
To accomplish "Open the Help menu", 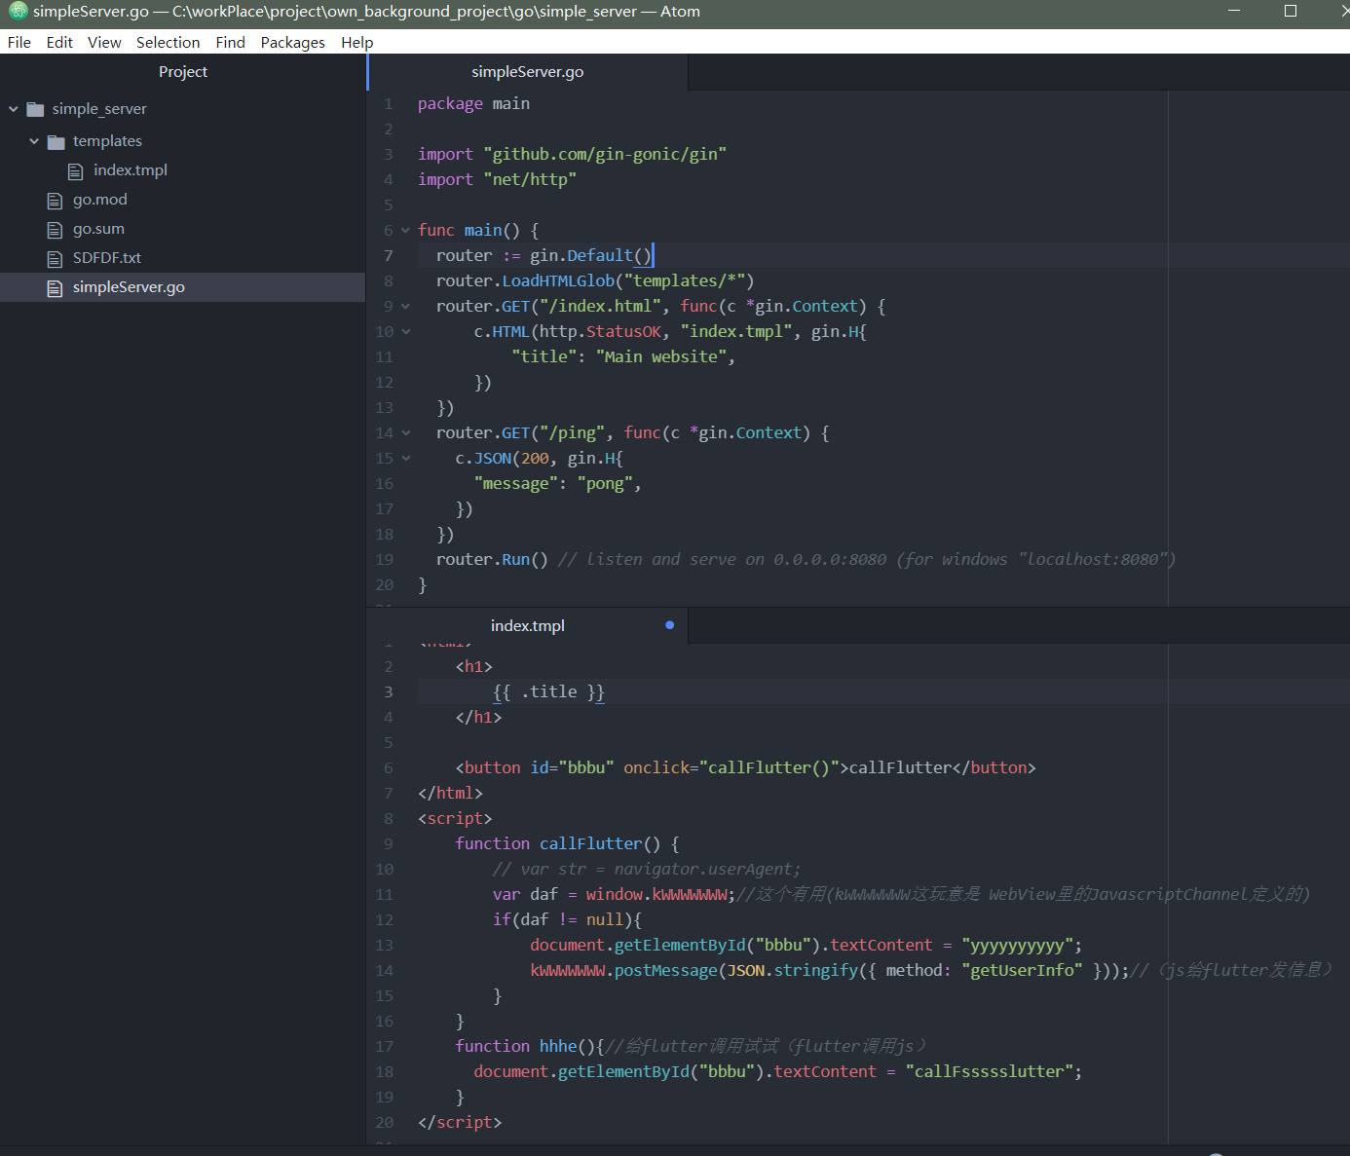I will click(x=357, y=42).
